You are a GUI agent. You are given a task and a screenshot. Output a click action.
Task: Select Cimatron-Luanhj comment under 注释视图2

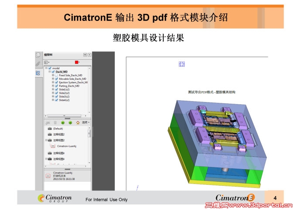67,146
